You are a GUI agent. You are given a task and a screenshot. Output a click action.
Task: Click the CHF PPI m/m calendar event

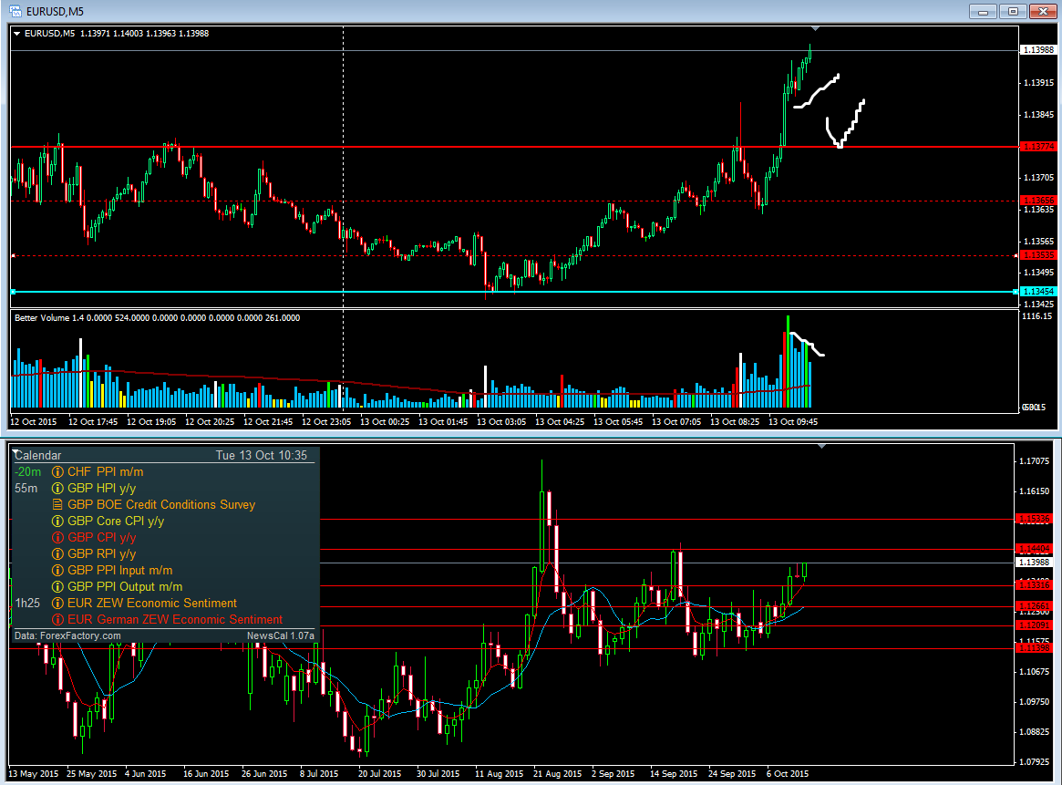pos(105,472)
